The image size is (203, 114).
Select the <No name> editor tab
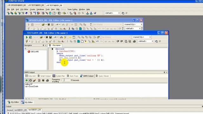coord(55,45)
